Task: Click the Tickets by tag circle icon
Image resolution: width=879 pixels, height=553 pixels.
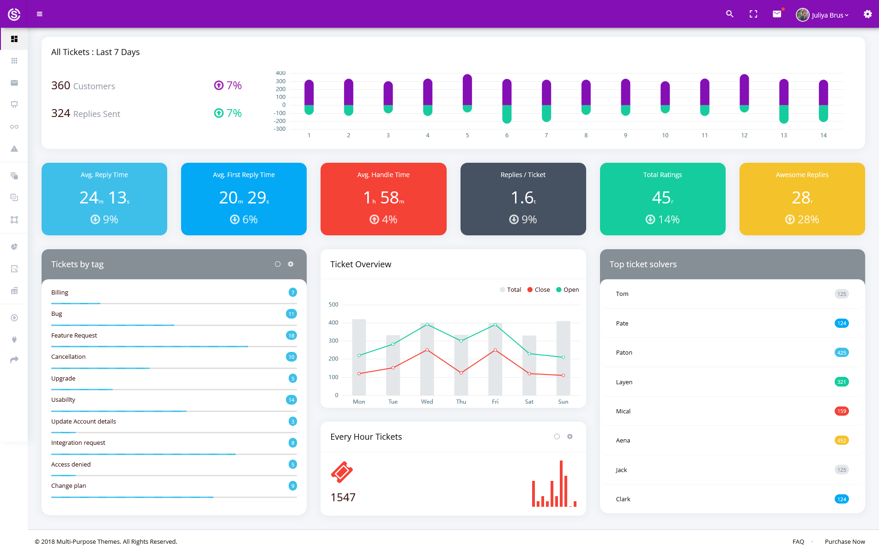Action: tap(278, 264)
